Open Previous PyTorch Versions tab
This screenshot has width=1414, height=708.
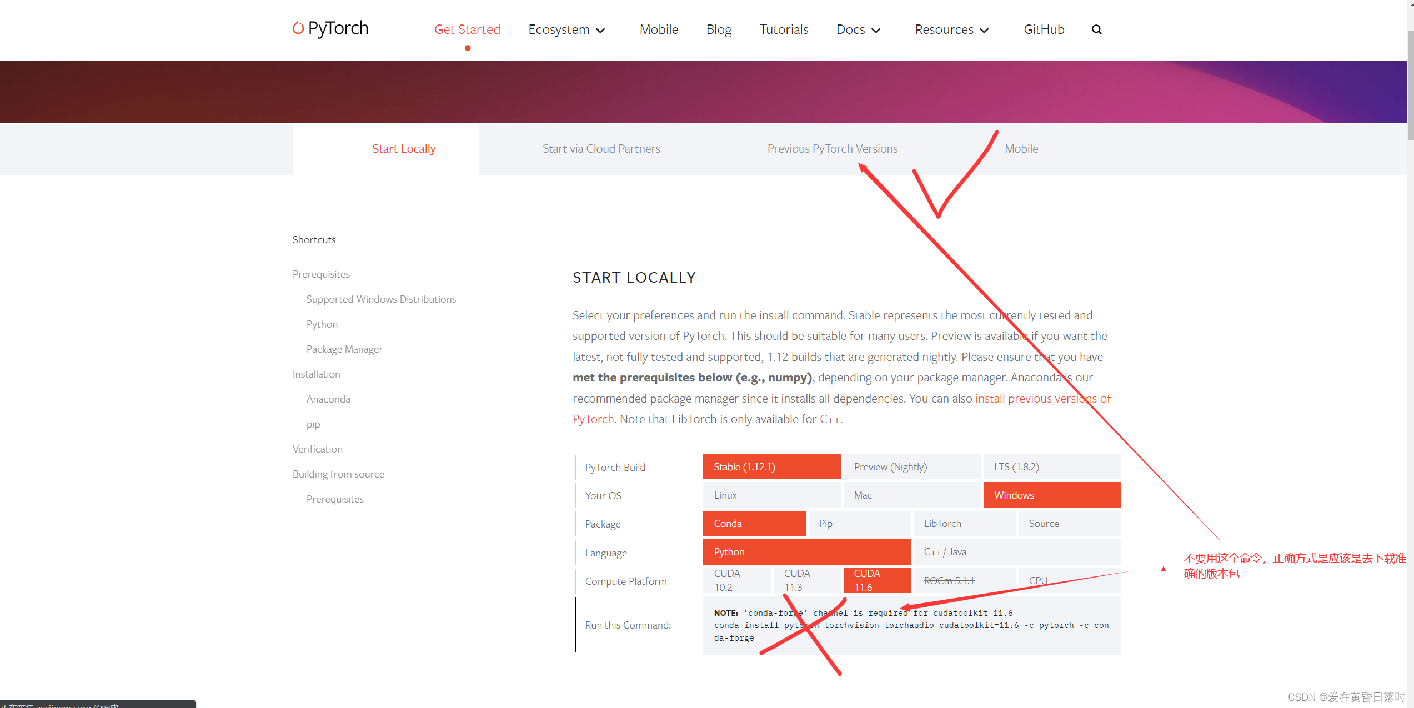coord(832,149)
